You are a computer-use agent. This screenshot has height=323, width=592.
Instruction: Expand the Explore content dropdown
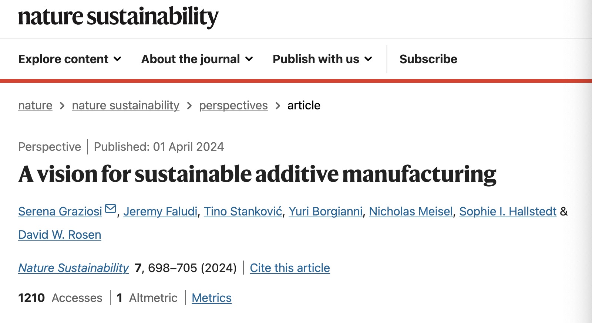70,59
